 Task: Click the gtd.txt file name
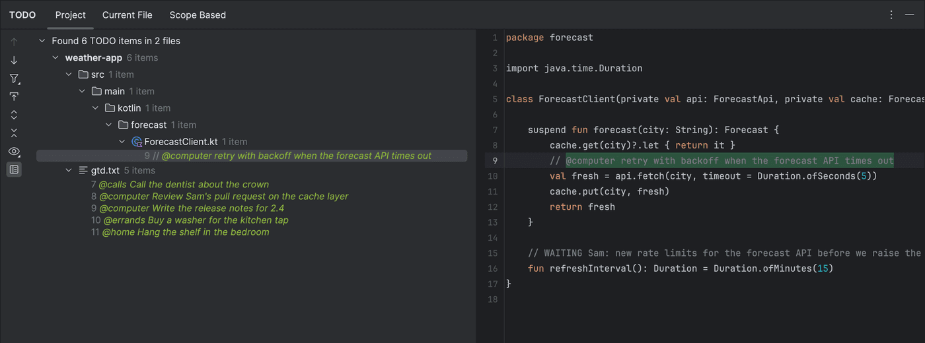tap(106, 170)
